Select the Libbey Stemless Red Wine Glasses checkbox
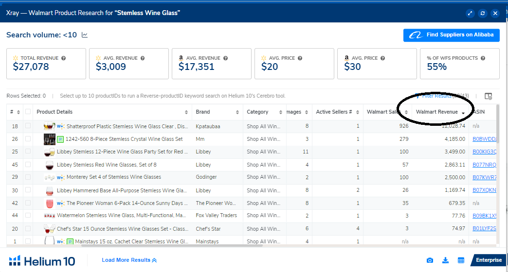This screenshot has height=272, width=508. [28, 165]
